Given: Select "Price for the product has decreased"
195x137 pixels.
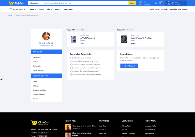Looking at the screenshot, I should (x=72, y=71).
